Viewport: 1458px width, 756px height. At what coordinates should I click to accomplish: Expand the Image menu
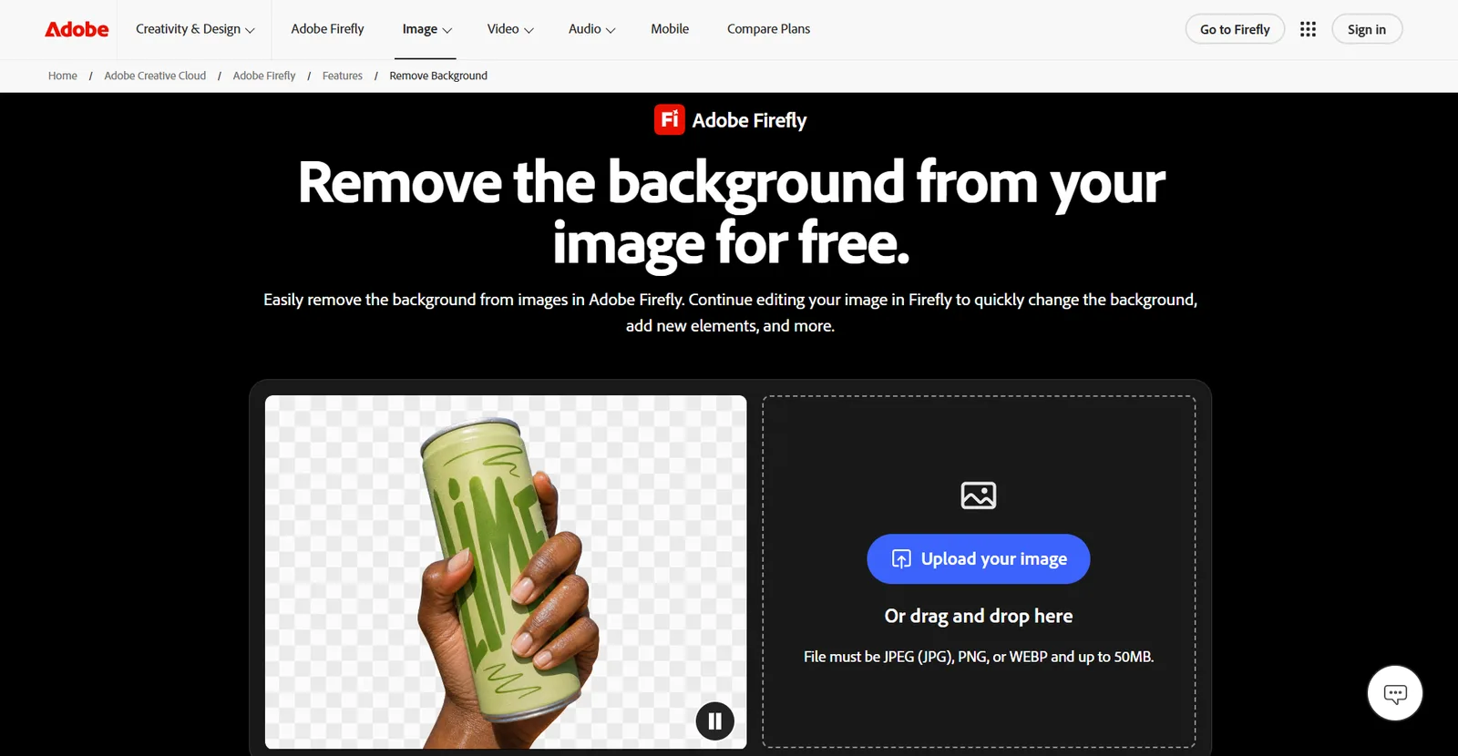click(x=427, y=29)
